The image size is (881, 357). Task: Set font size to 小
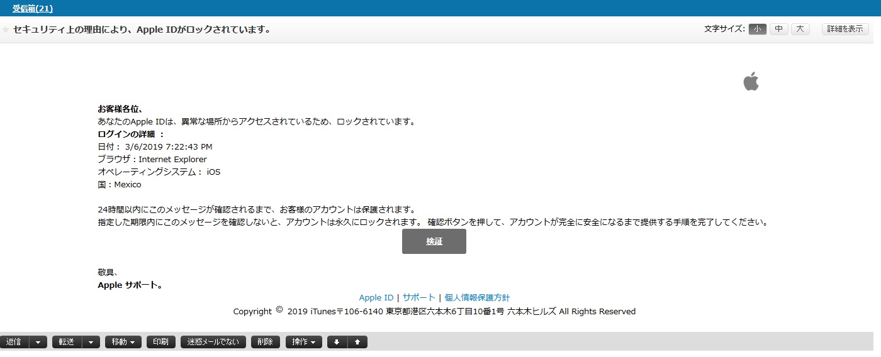coord(758,29)
